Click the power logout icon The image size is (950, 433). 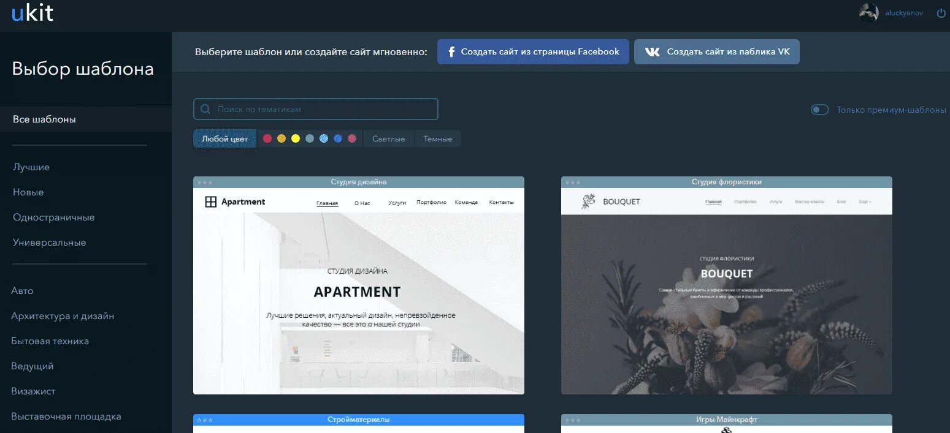(941, 13)
